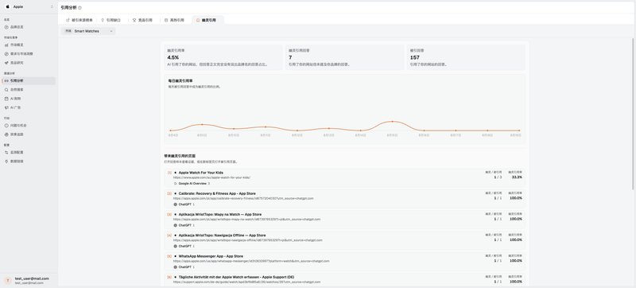The width and height of the screenshot is (636, 288).
Task: Click the page vertical scrollbar
Action: coord(633,114)
